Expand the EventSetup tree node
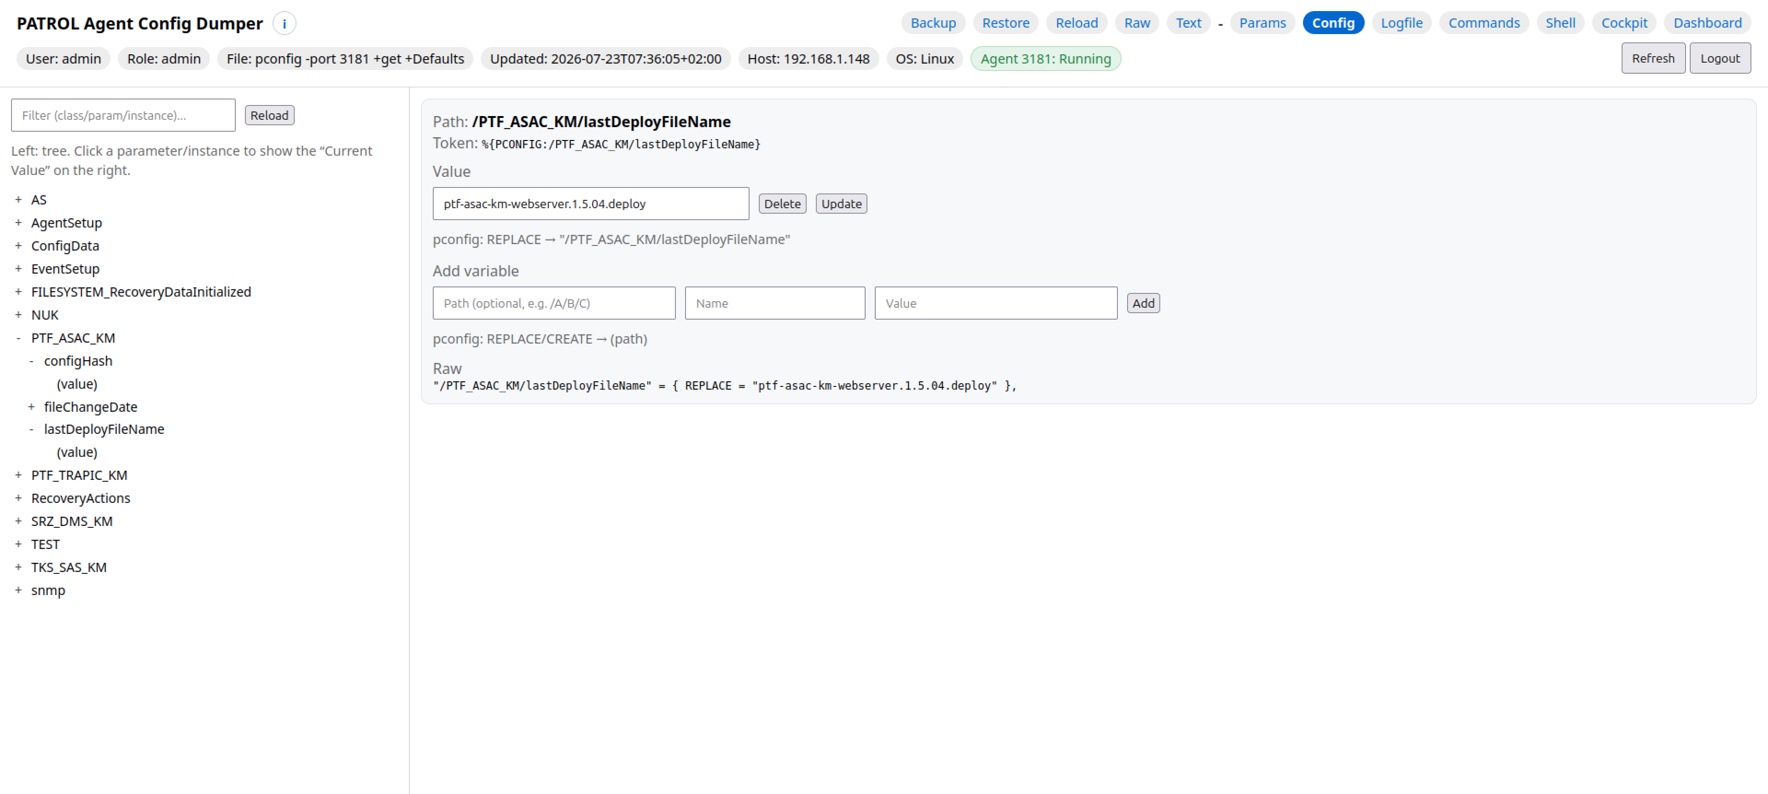The height and width of the screenshot is (794, 1768). coord(18,269)
